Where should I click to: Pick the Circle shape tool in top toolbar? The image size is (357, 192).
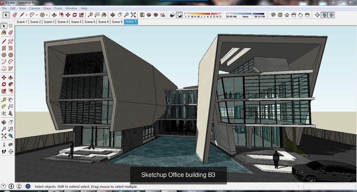[x=42, y=15]
